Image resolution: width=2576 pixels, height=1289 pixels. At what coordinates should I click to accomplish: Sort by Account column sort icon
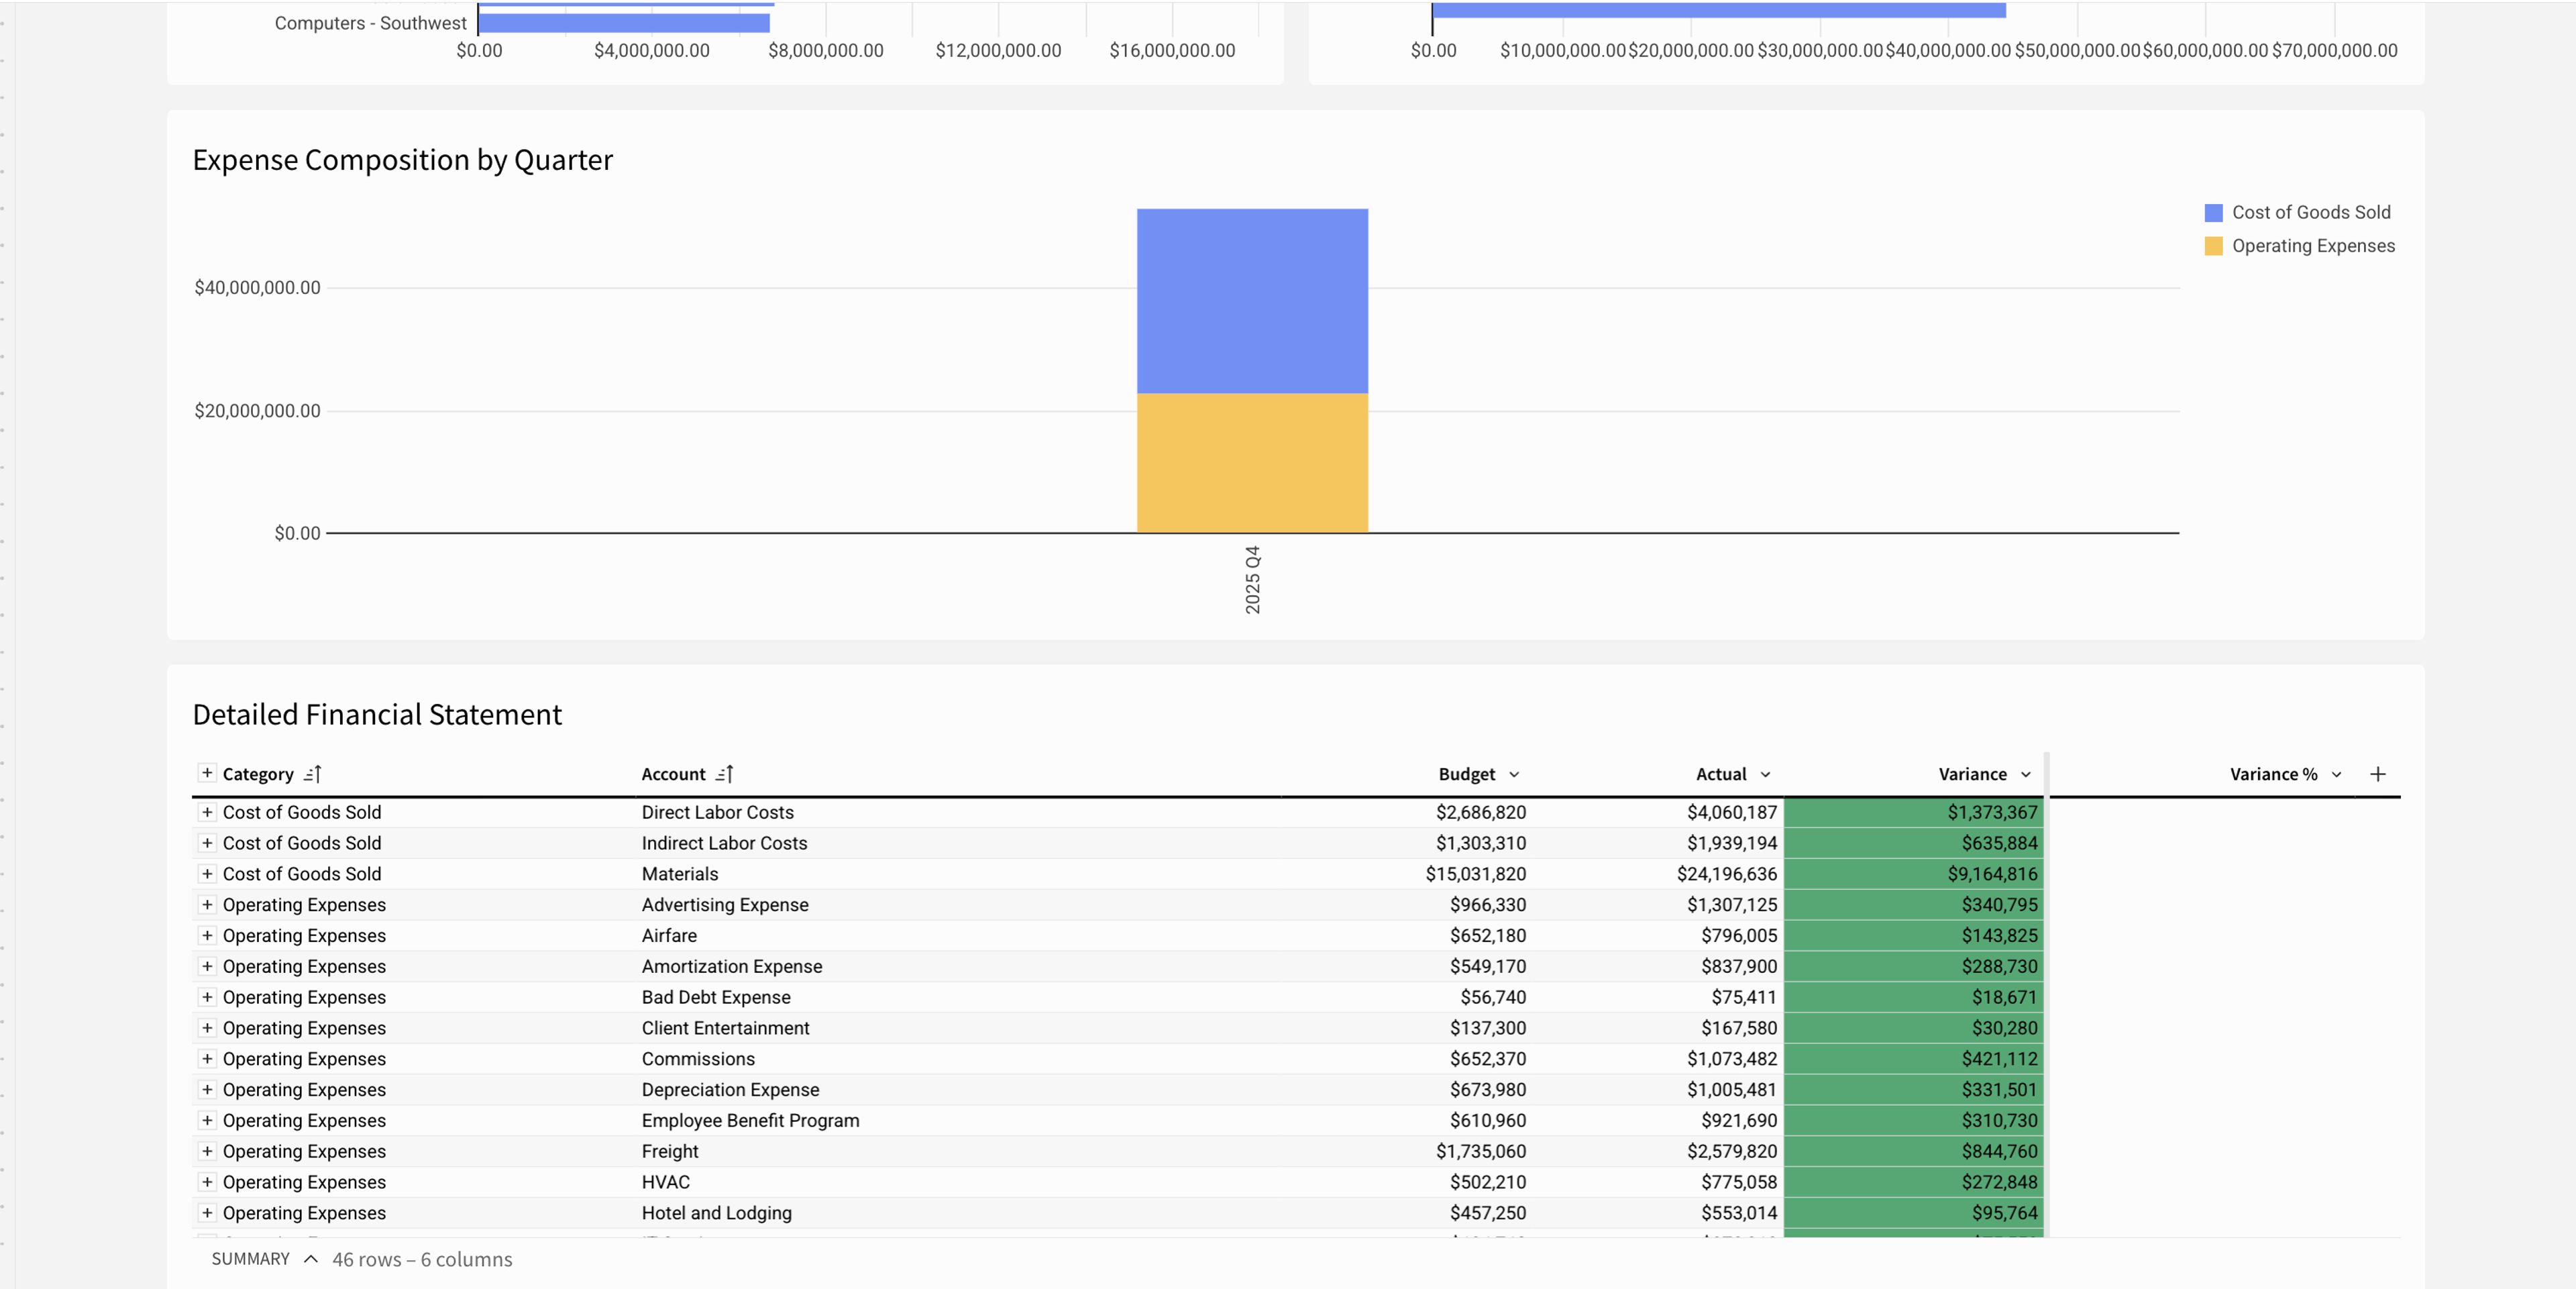(x=725, y=774)
